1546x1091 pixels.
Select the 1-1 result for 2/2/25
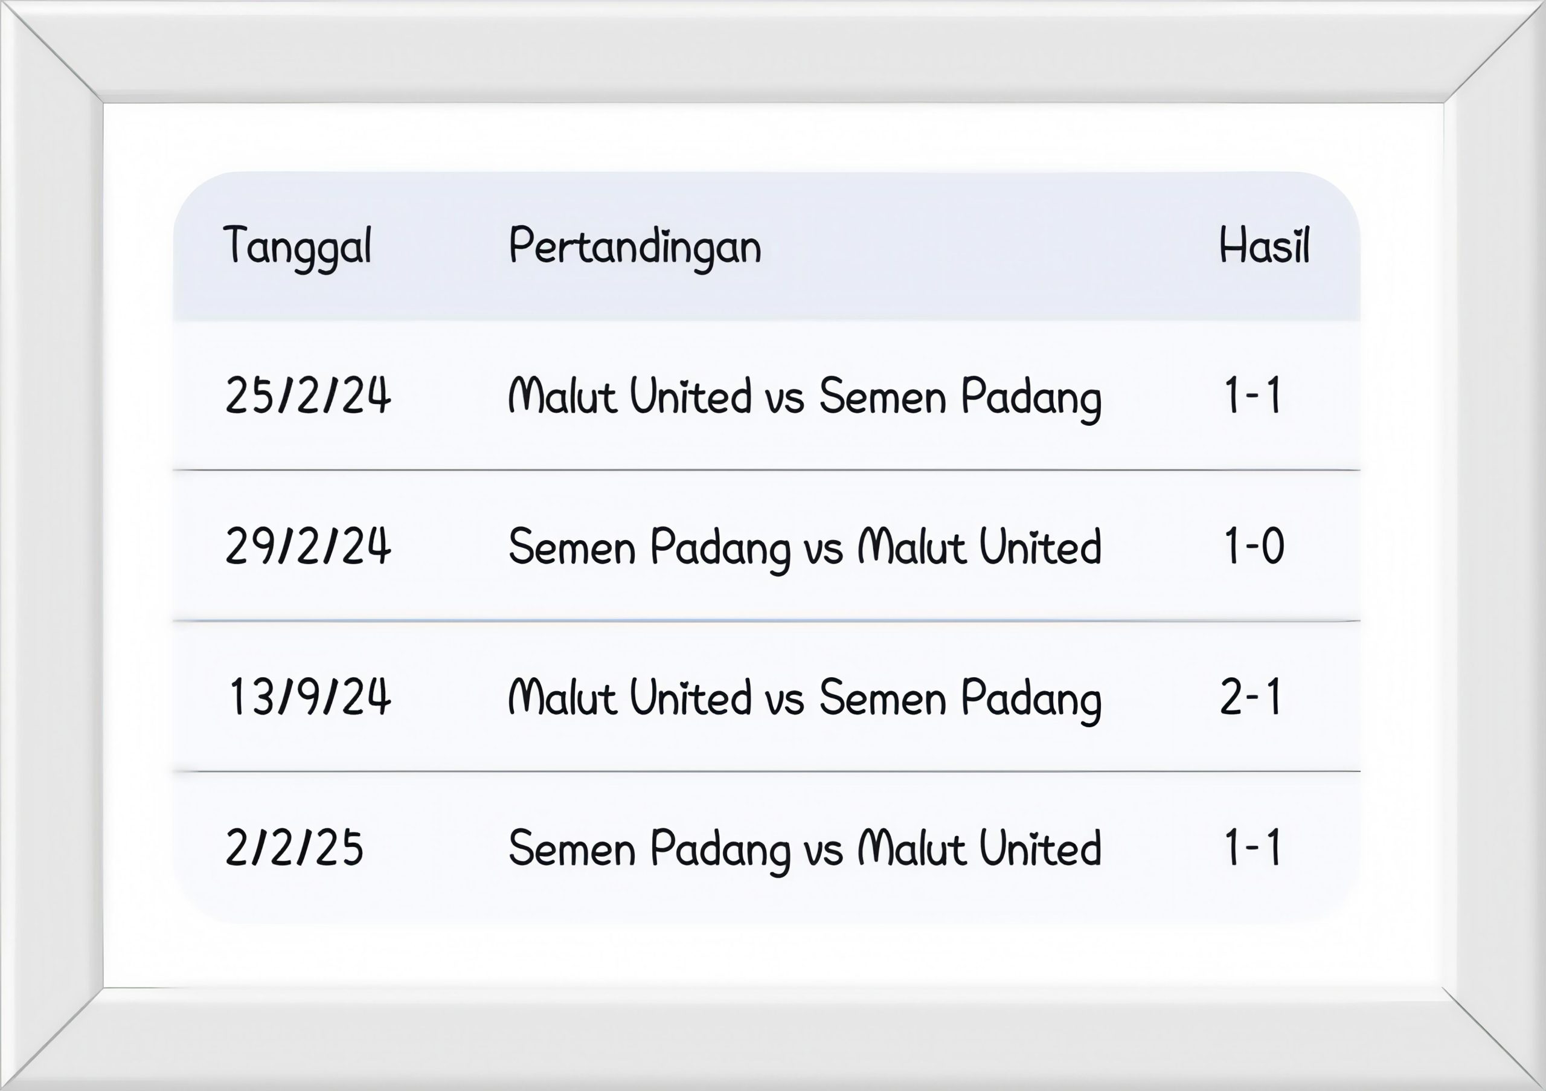click(x=1253, y=848)
